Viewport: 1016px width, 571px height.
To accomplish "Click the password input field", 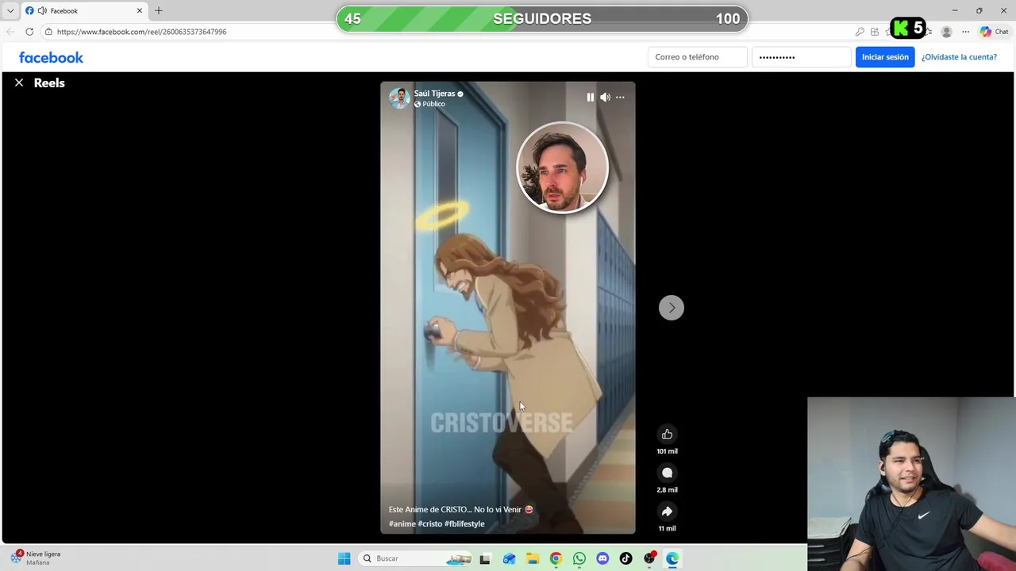I will (802, 57).
